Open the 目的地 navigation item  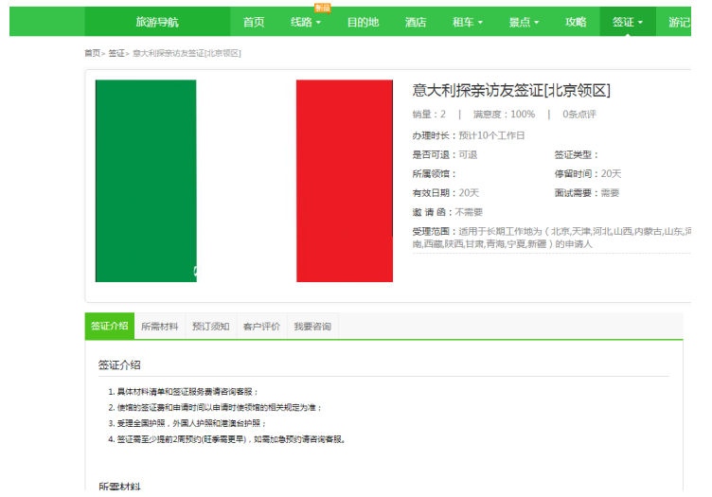pos(362,22)
